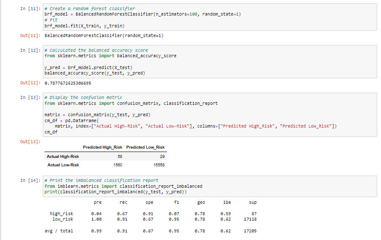Screen dimensions: 381x240
Task: Click the In [14] prompt label
Action: click(x=30, y=180)
